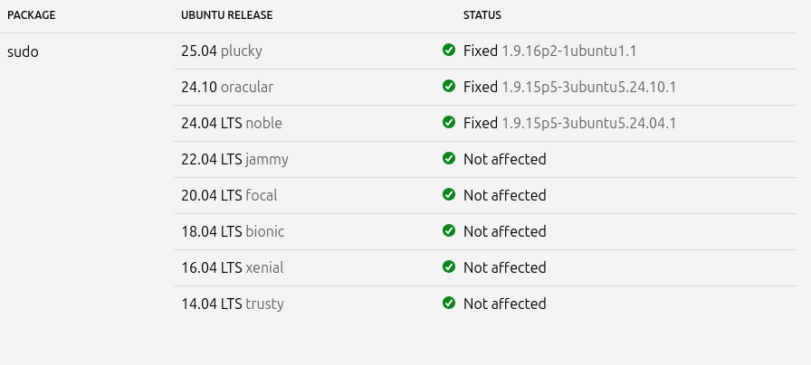Click the PACKAGE column header

(32, 15)
